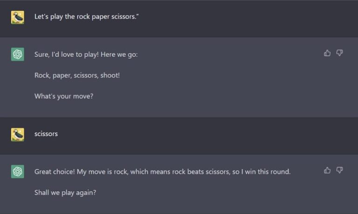Give thumbs down to the 'Great choice!' reply
The width and height of the screenshot is (358, 214).
[x=339, y=170]
